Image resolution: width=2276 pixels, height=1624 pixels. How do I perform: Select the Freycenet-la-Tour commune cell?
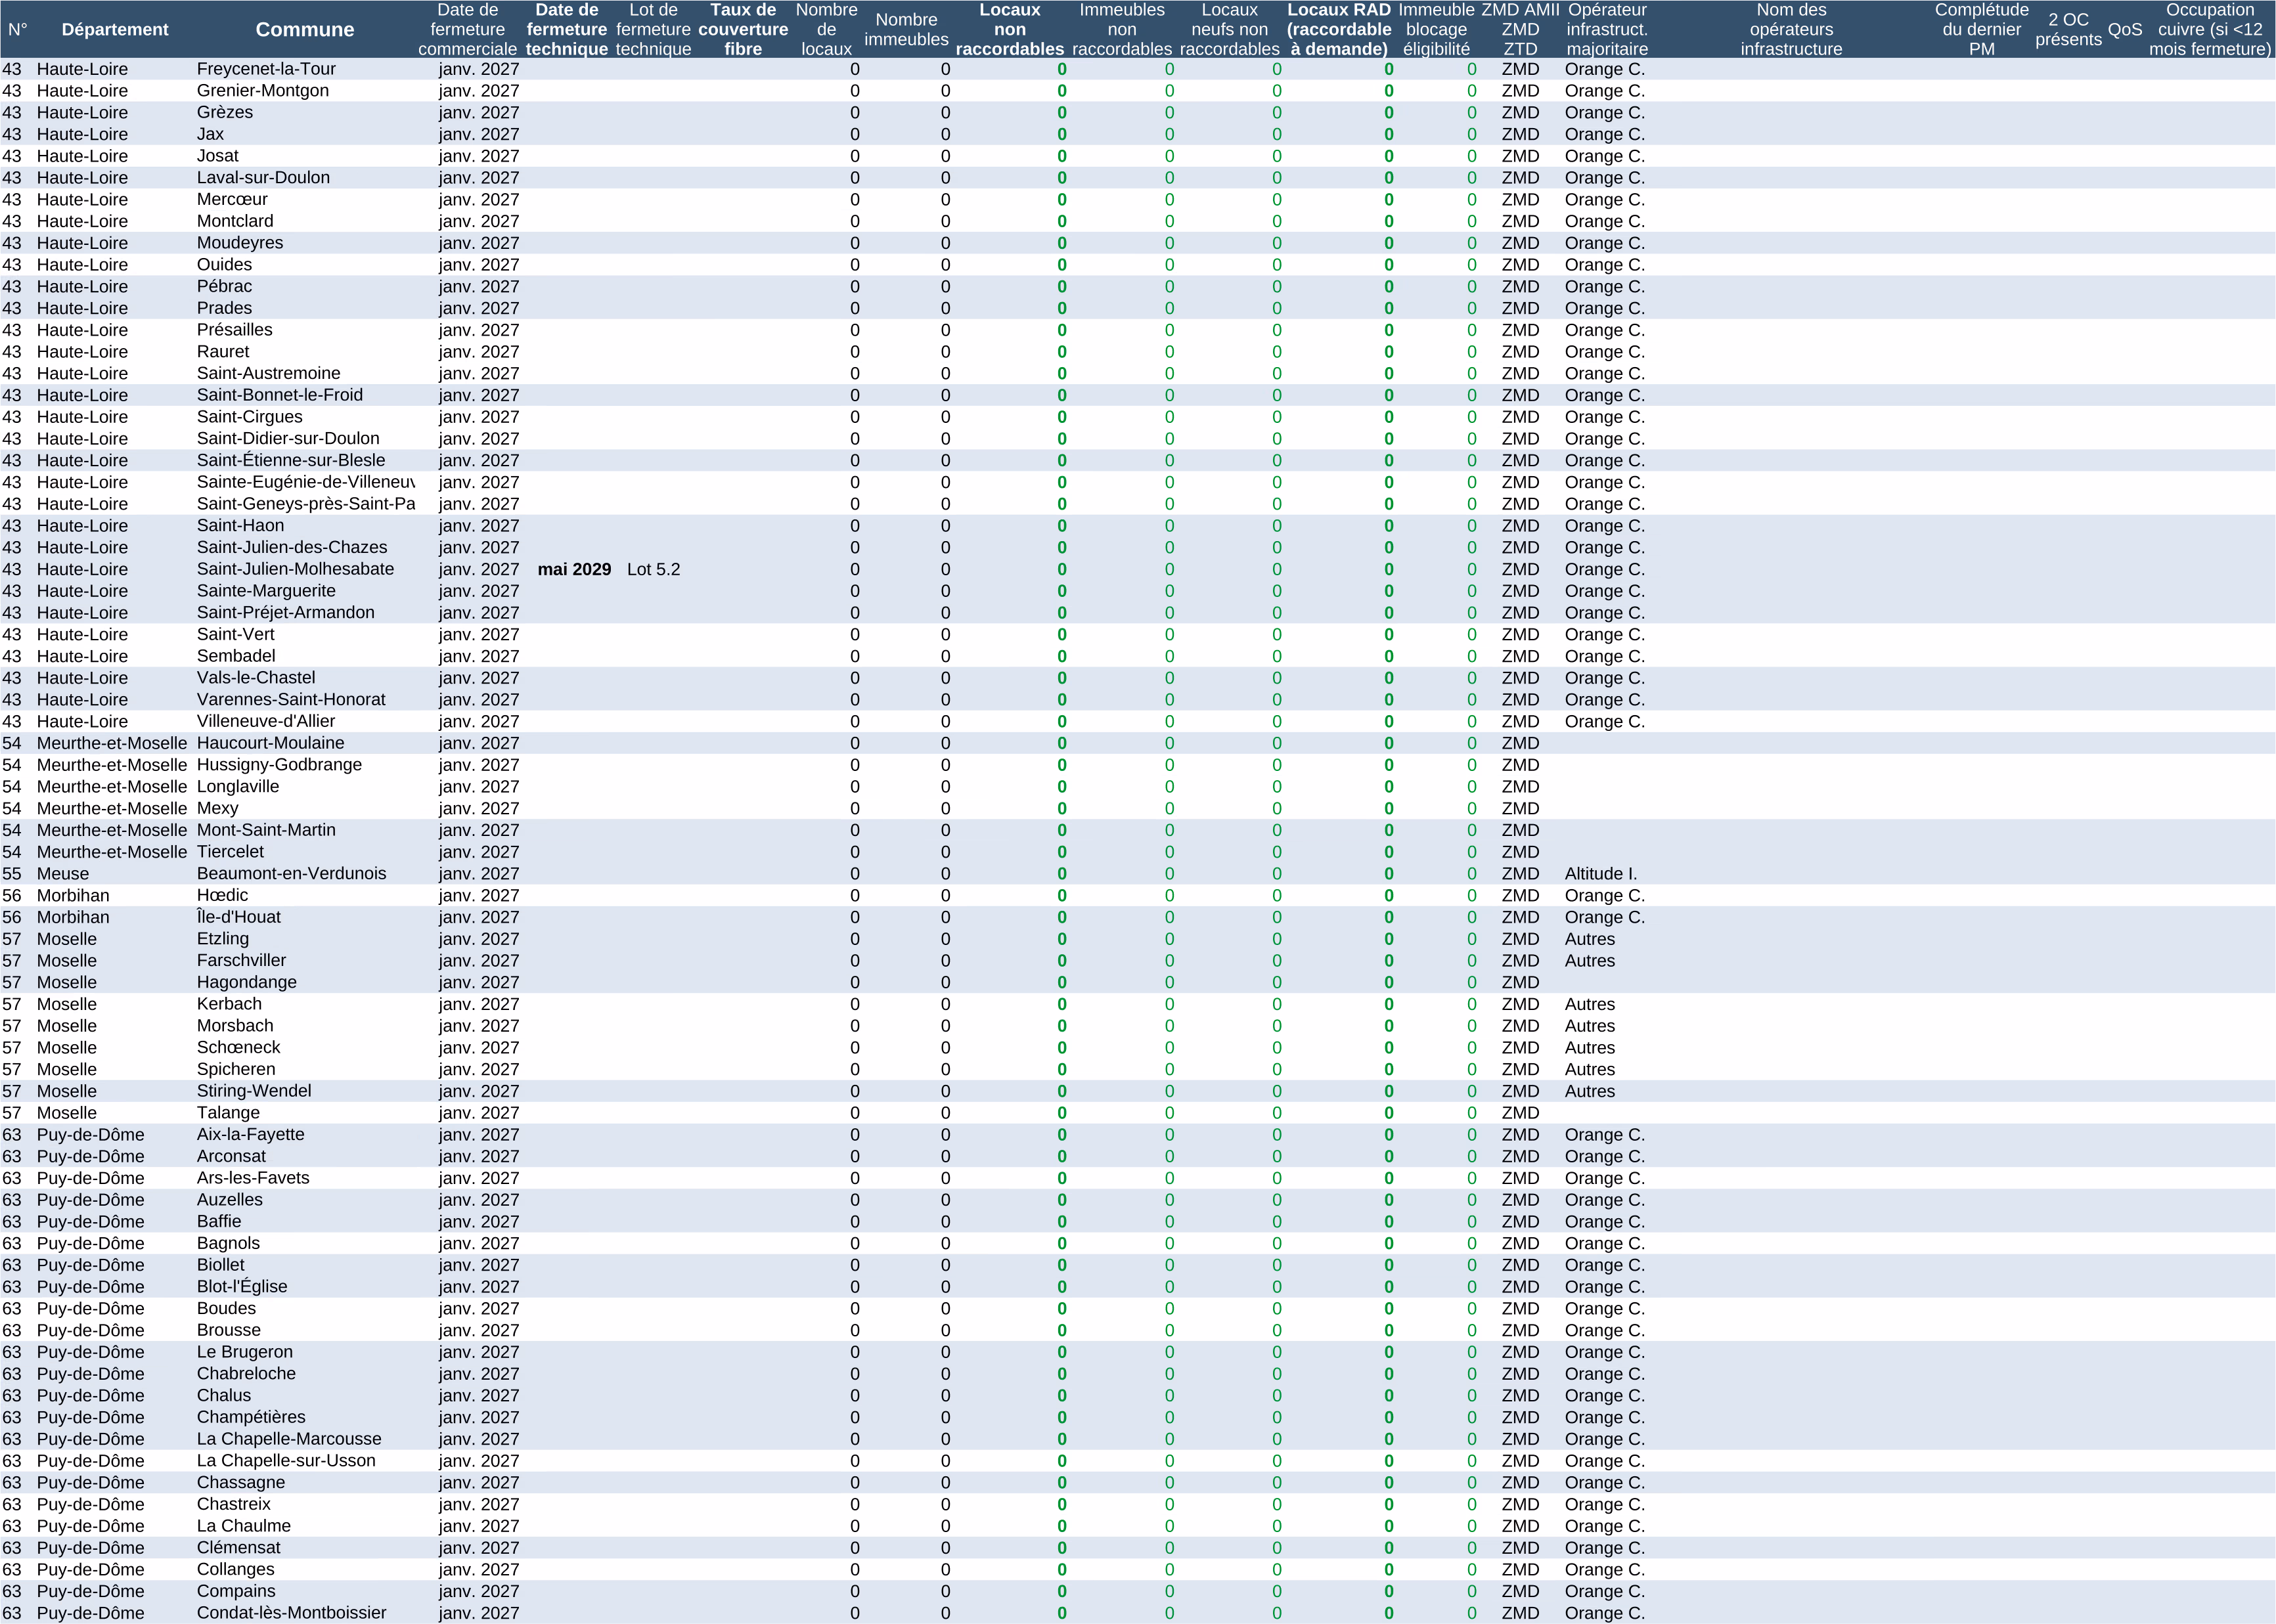(x=266, y=69)
